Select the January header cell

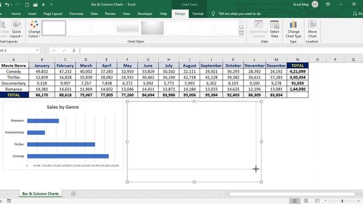point(42,66)
